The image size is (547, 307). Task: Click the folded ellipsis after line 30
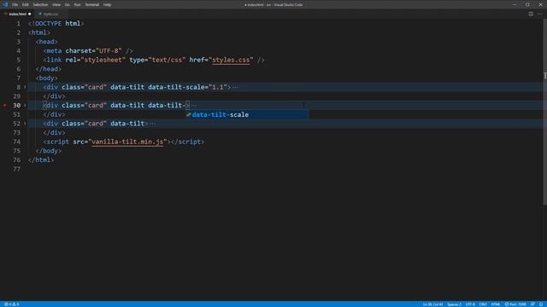click(x=194, y=106)
